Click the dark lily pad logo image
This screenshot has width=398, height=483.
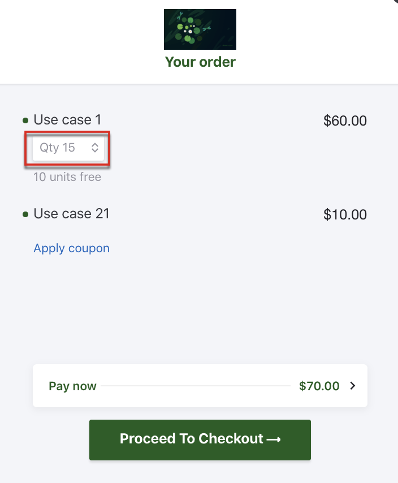200,29
